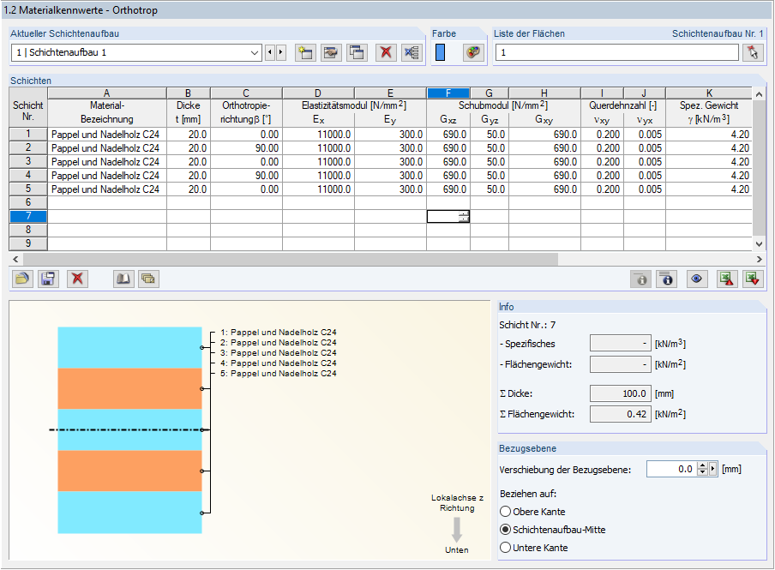Click the blue Farbe color swatch
Viewport: 775px width, 570px height.
[x=441, y=52]
